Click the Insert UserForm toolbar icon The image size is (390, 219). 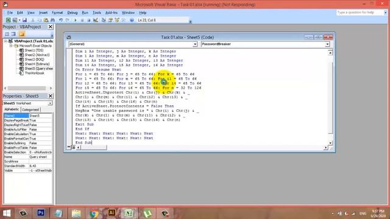coord(15,20)
